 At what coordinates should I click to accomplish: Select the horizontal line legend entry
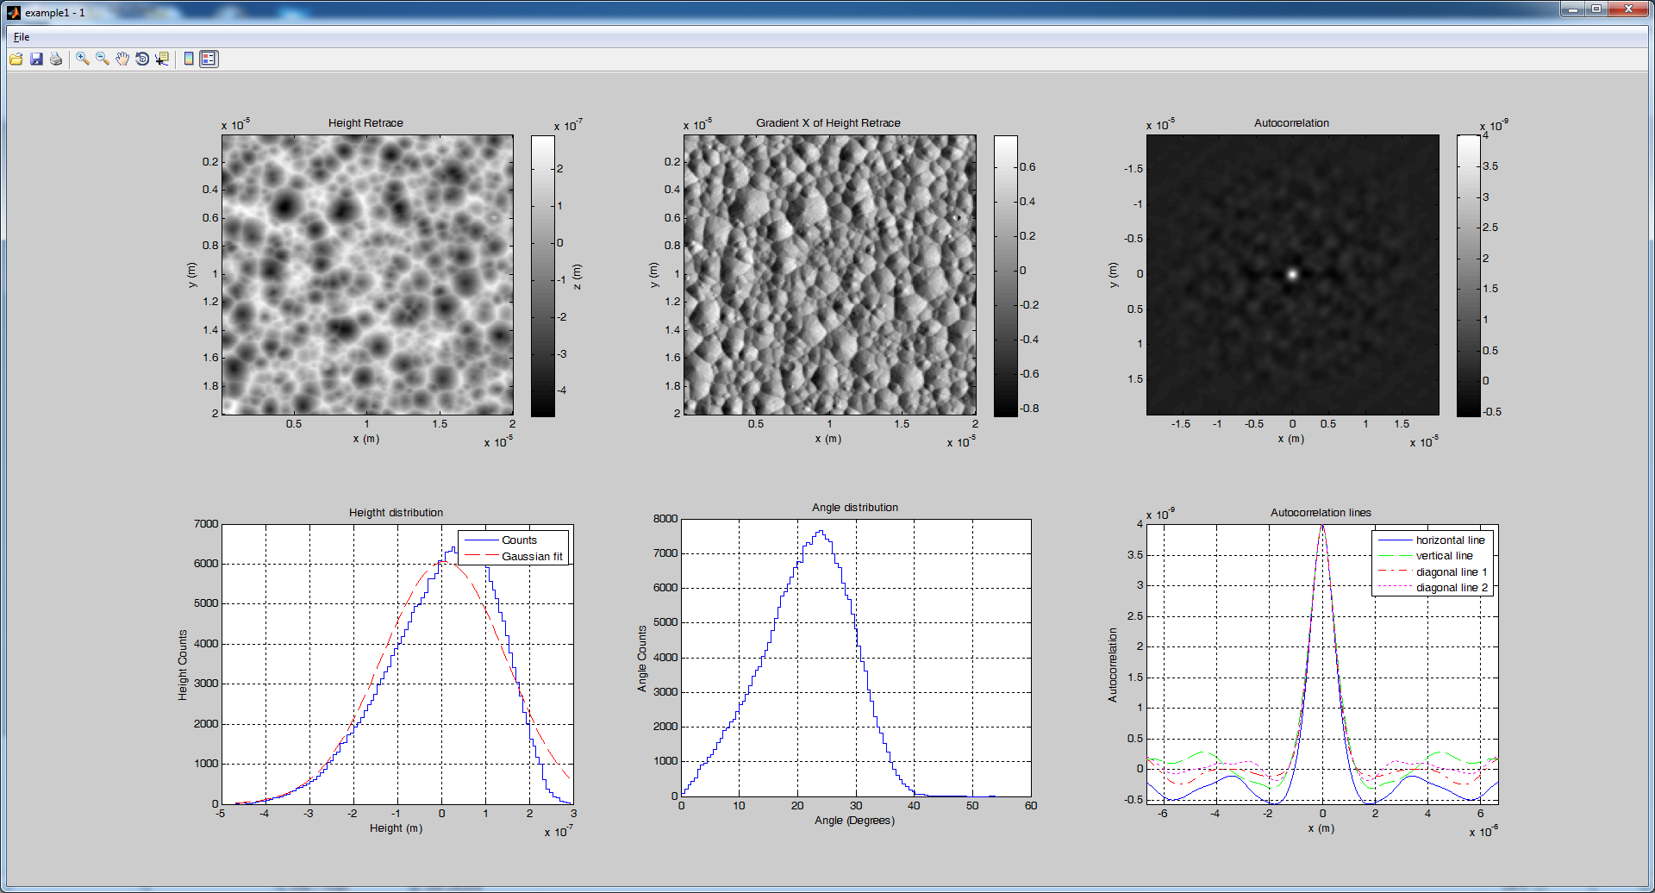(x=1450, y=540)
